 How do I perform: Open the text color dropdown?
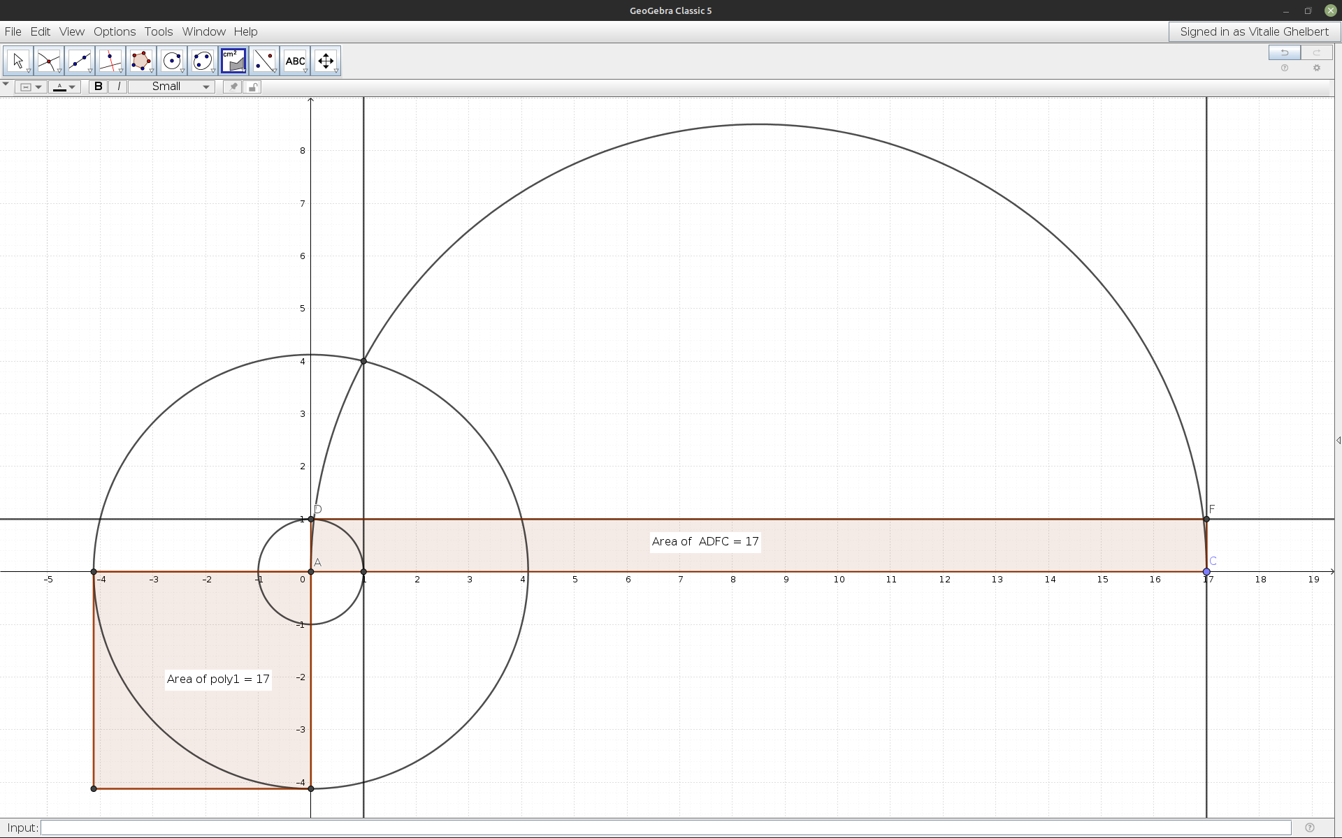point(65,87)
